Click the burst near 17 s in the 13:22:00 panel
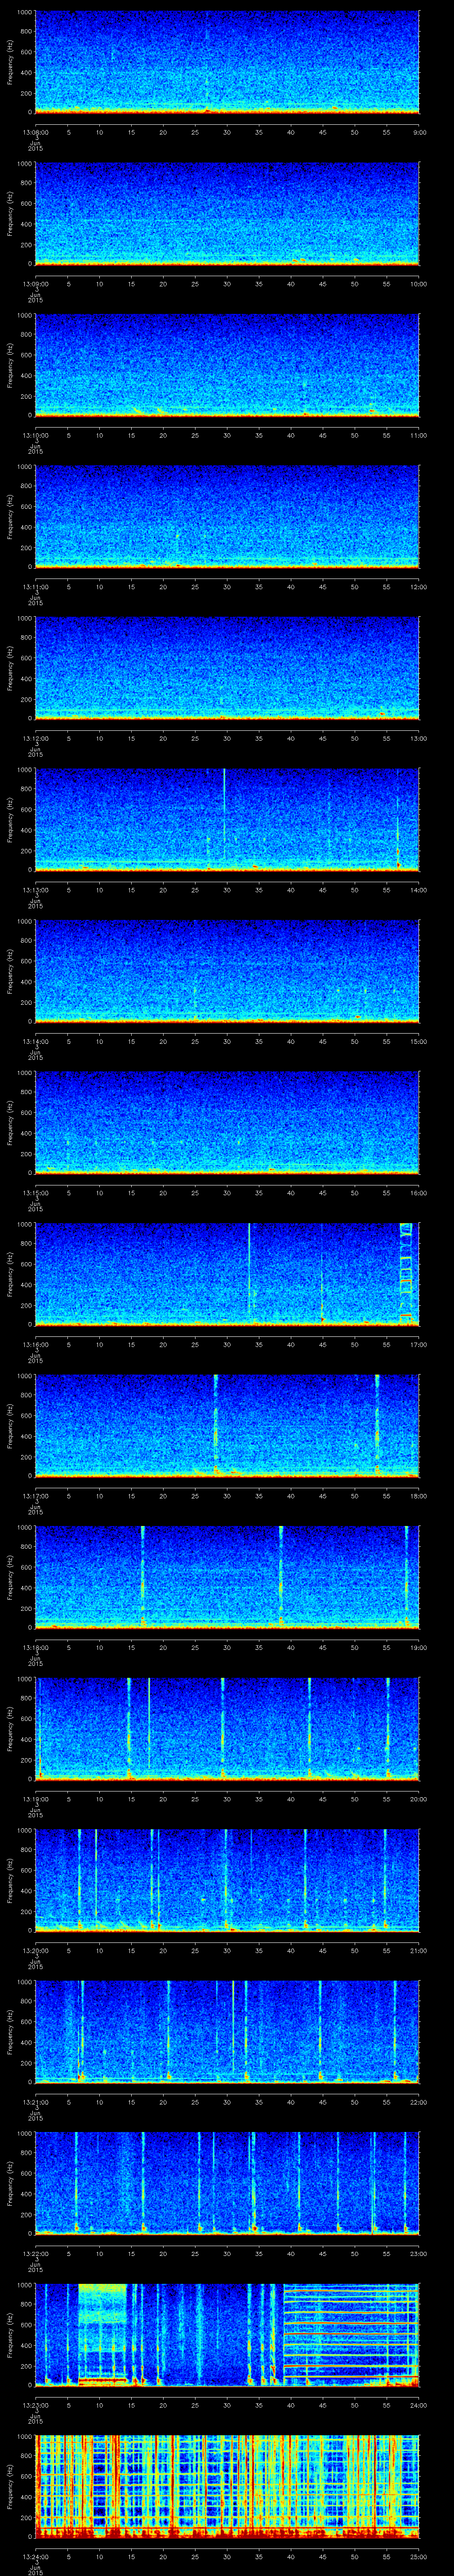 (143, 2183)
